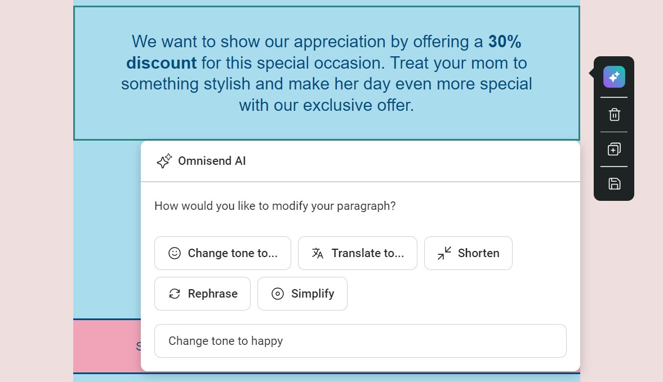Screen dimensions: 663x382
Task: Click the Omnisend AI panel header
Action: [211, 160]
